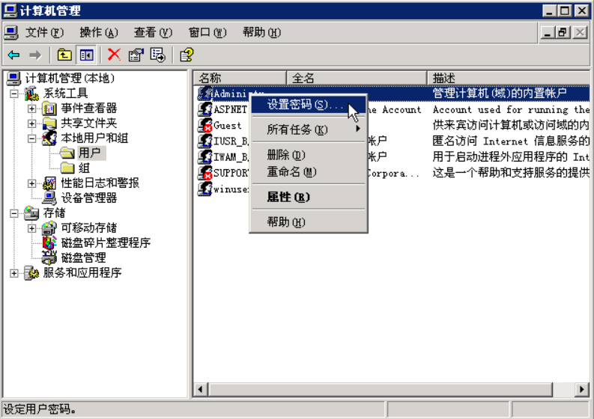Image resolution: width=594 pixels, height=419 pixels.
Task: Choose 帮助 in the context menu
Action: tap(309, 221)
